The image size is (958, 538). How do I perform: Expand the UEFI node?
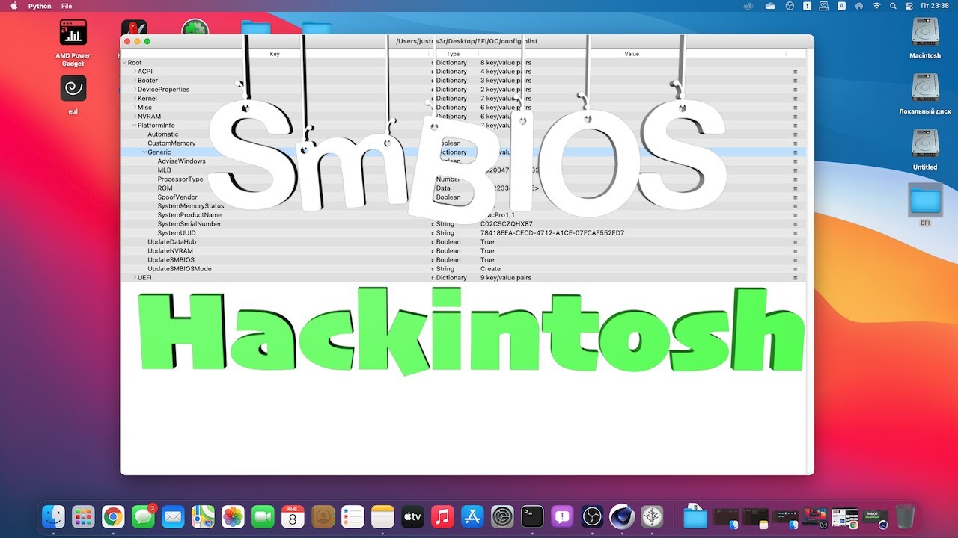(x=135, y=278)
